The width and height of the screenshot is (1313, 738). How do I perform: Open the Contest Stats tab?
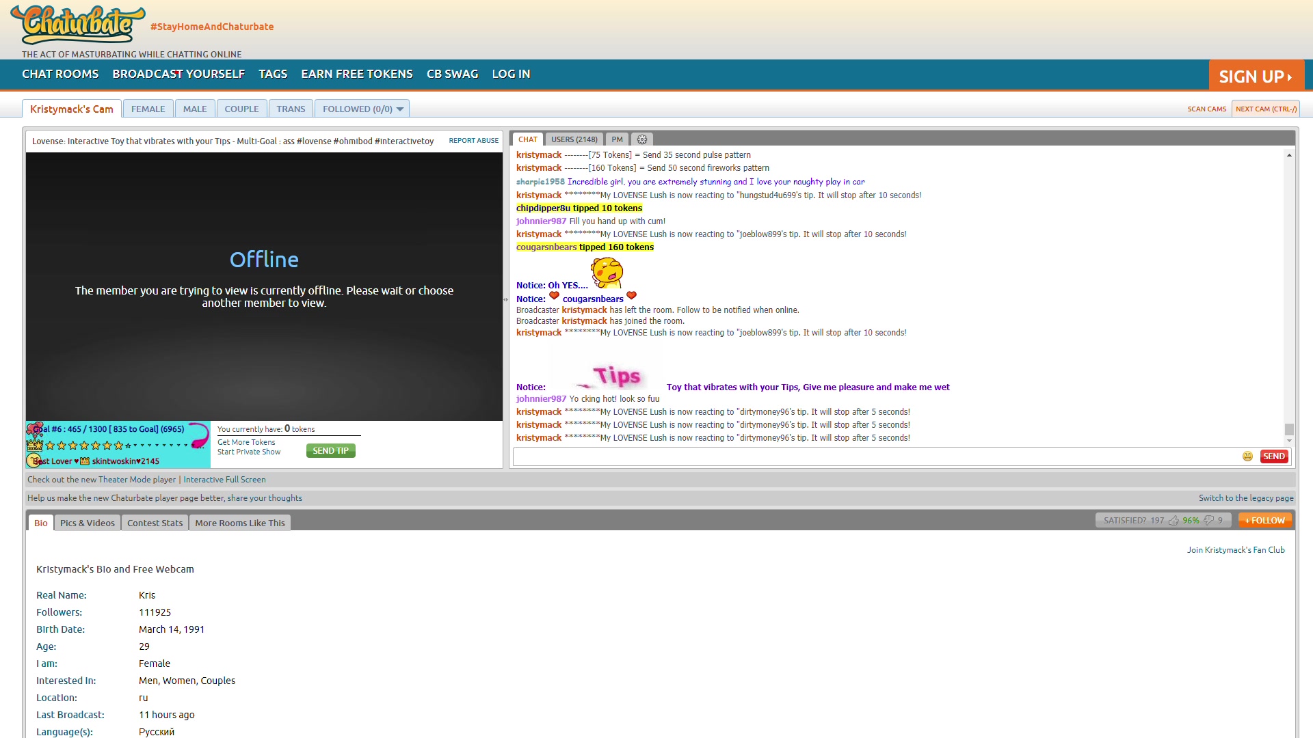coord(155,523)
